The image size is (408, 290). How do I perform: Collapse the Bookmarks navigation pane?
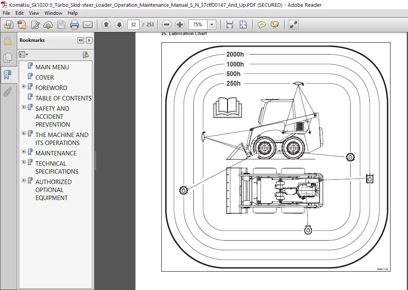[x=80, y=40]
